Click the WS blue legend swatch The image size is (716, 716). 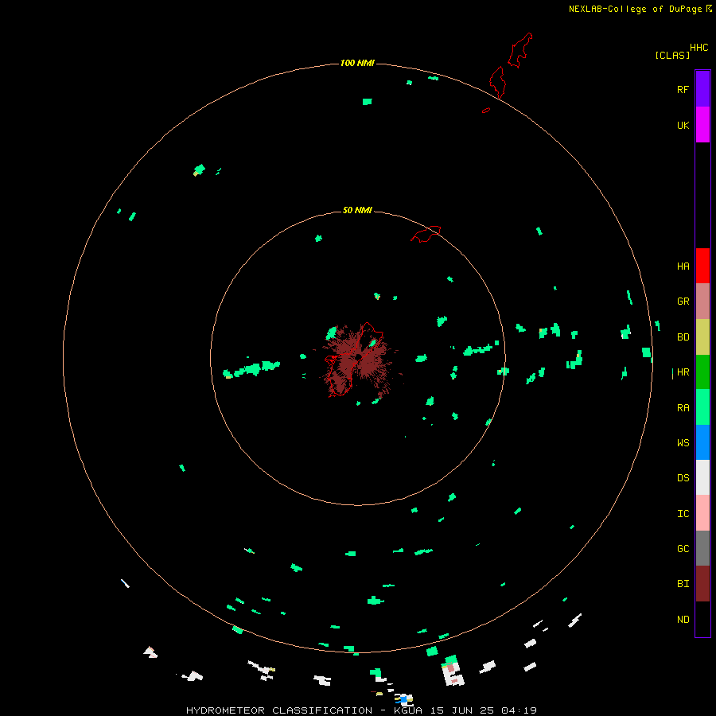[x=702, y=442]
